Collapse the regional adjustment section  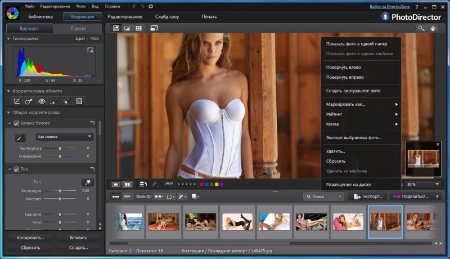8,91
